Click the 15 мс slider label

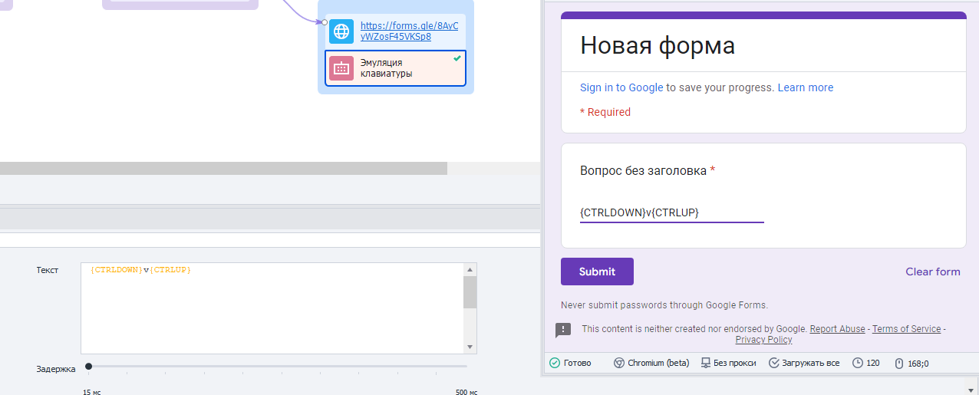click(x=91, y=392)
